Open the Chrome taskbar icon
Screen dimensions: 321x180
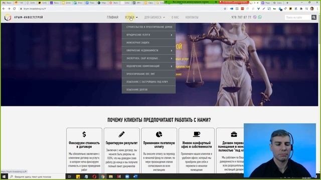102,176
